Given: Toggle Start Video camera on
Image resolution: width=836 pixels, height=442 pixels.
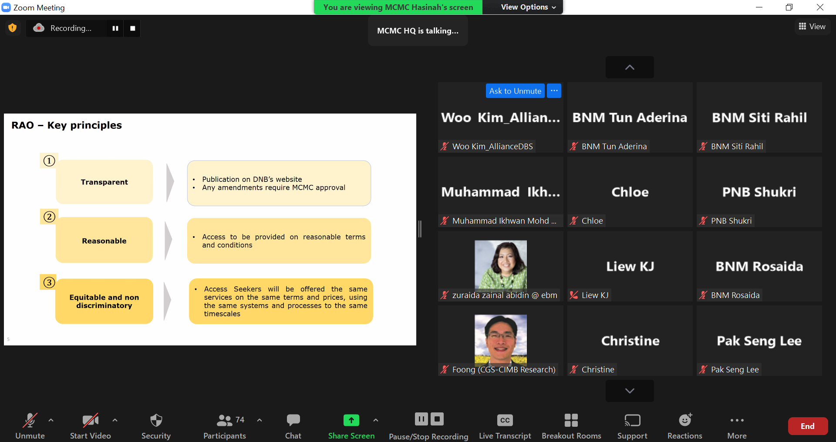Looking at the screenshot, I should pyautogui.click(x=90, y=425).
